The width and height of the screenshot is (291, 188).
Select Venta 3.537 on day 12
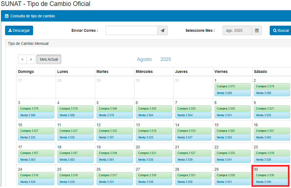pos(115,138)
